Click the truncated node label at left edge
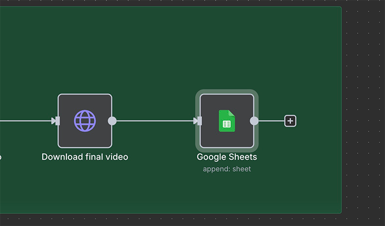 0,157
